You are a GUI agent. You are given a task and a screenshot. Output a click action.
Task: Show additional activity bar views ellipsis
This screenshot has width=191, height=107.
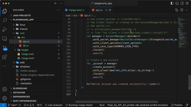pyautogui.click(x=4, y=66)
